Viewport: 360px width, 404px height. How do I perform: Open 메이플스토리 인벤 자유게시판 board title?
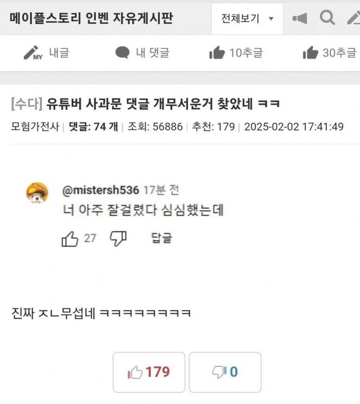[x=91, y=19]
